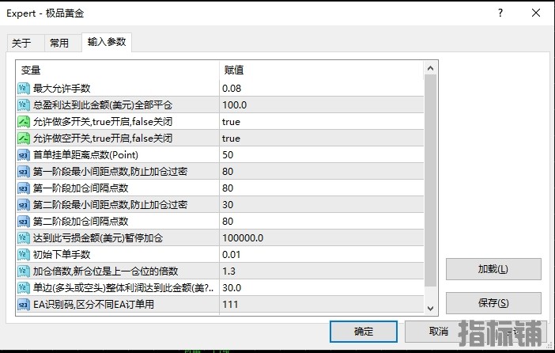This screenshot has height=353, width=555.
Task: Confirm settings with the 确定 button
Action: click(x=364, y=331)
